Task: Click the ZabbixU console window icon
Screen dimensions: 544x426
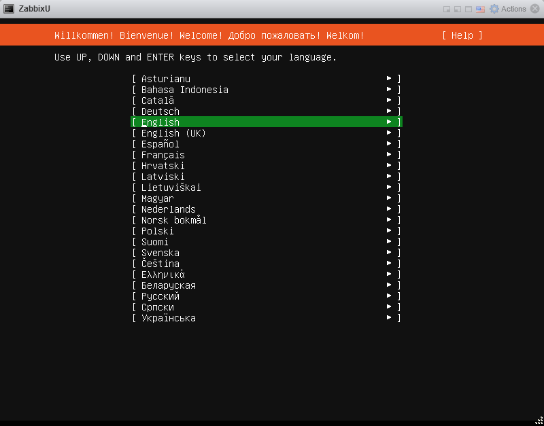Action: coord(9,9)
